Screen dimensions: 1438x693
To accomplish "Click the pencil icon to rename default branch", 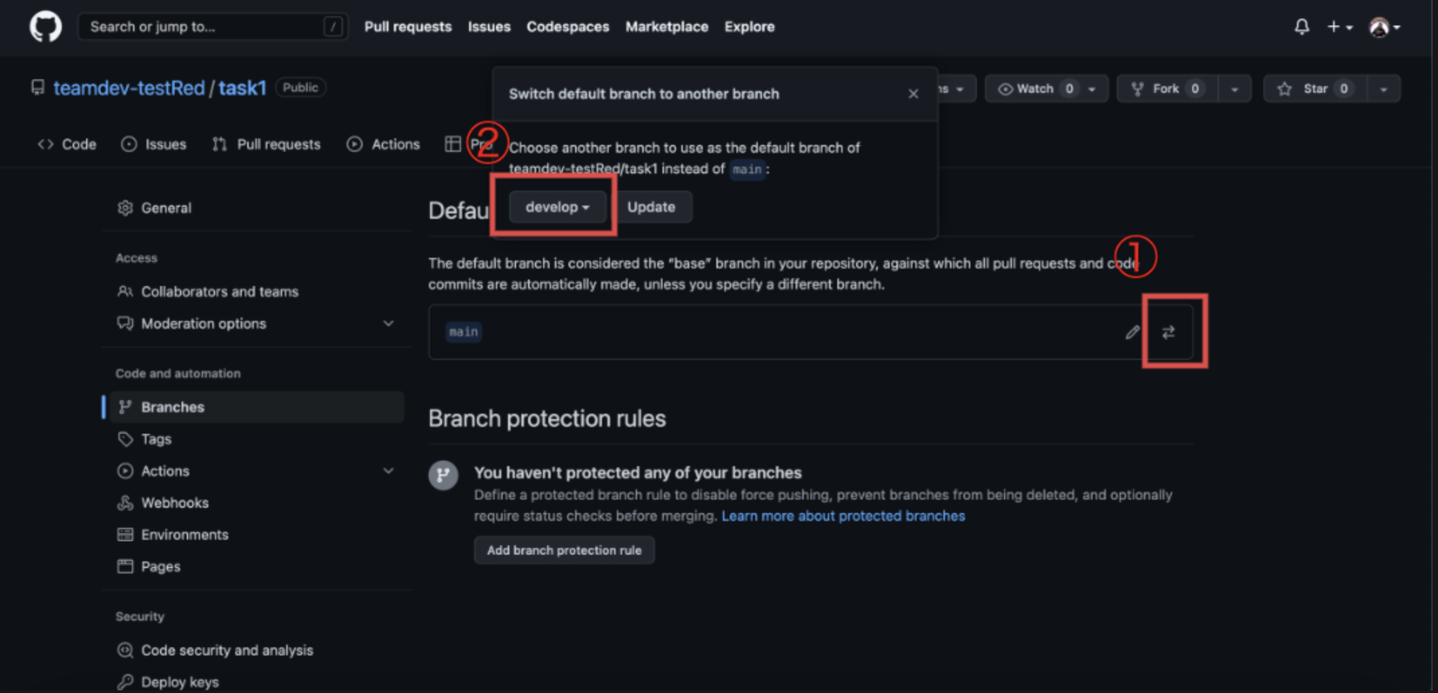I will [1132, 332].
